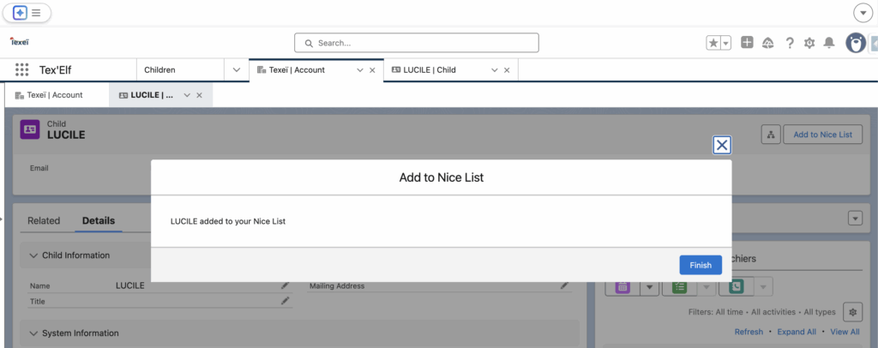Click the edit pencil for Name
This screenshot has width=878, height=348.
[285, 285]
